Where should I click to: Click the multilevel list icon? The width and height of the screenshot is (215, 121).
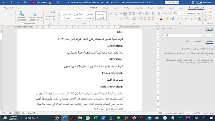click(x=140, y=13)
